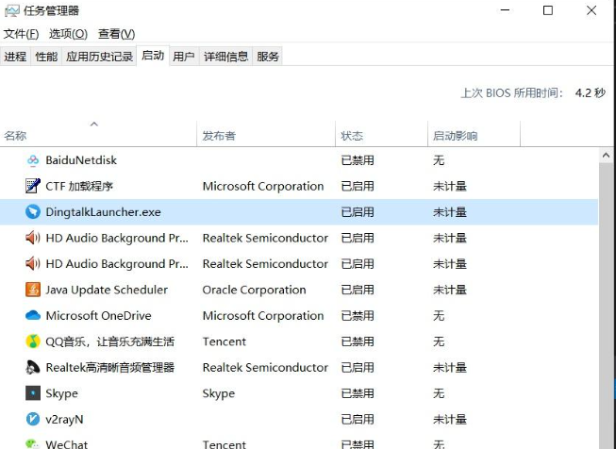Click 已禁用 status in Skype row
This screenshot has width=616, height=449.
point(358,393)
